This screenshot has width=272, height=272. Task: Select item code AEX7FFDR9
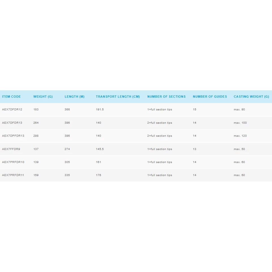click(11, 149)
